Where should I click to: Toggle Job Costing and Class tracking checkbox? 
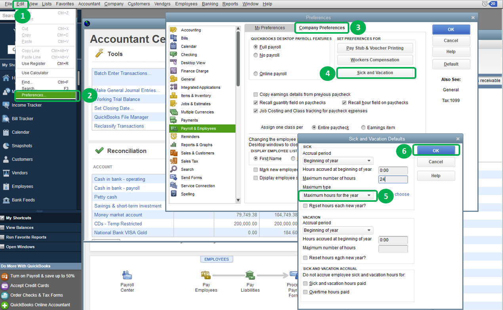click(256, 111)
